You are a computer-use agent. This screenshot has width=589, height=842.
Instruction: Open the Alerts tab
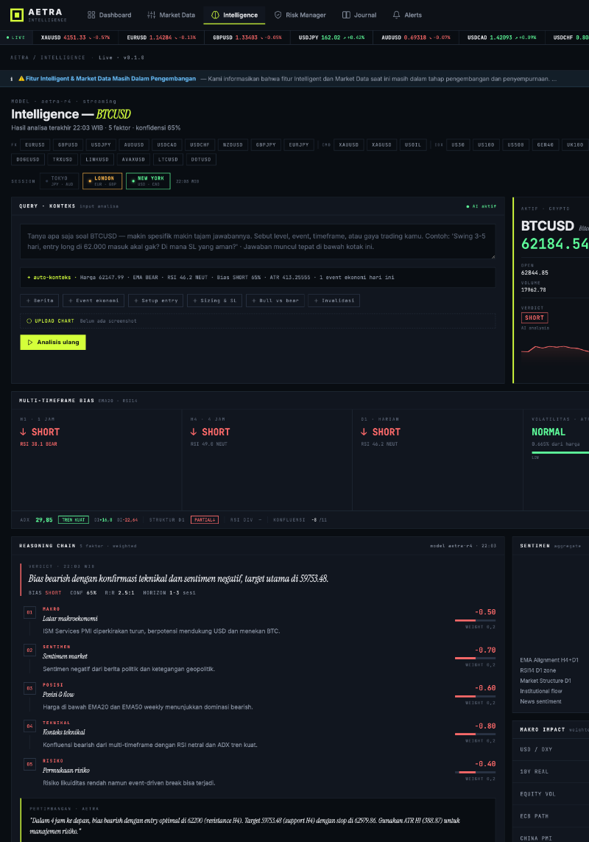click(x=407, y=15)
